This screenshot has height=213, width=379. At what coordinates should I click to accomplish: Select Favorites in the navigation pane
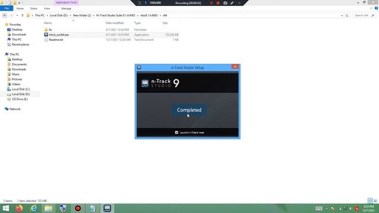tap(15, 24)
